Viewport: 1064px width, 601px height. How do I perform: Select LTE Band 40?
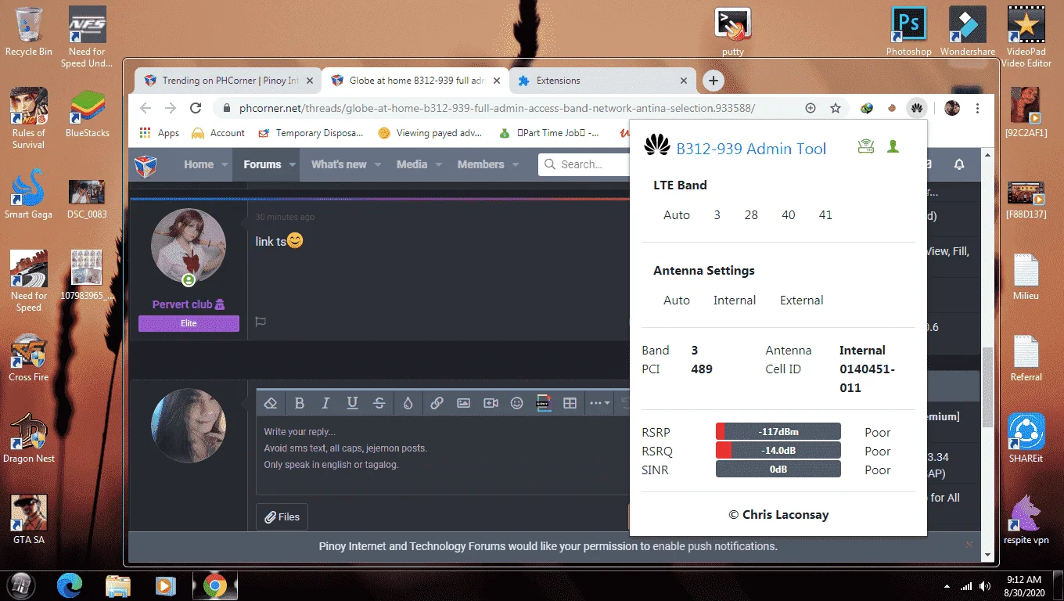click(789, 215)
